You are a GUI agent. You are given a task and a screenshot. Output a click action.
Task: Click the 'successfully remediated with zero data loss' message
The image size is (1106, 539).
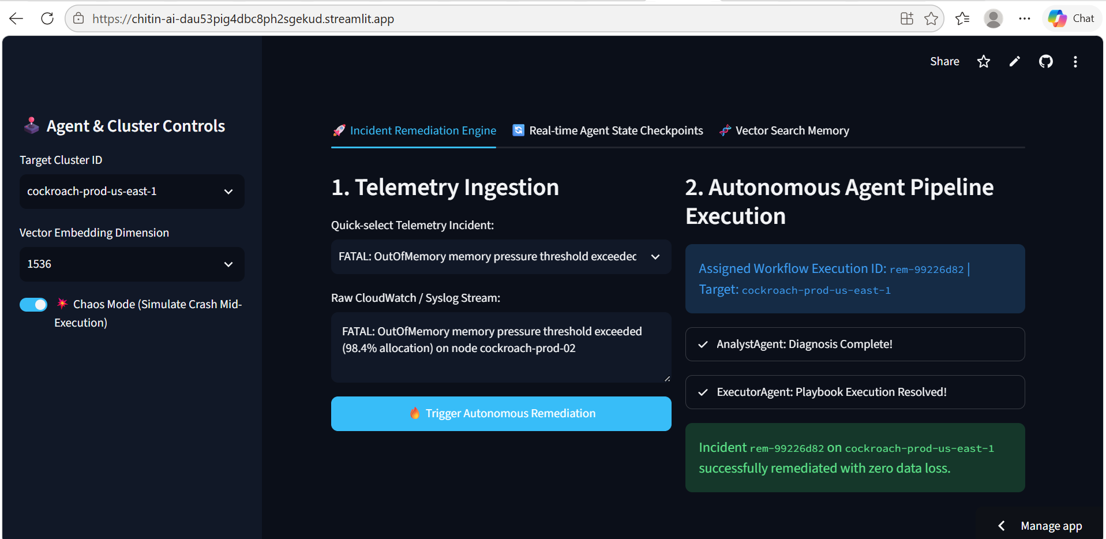855,458
